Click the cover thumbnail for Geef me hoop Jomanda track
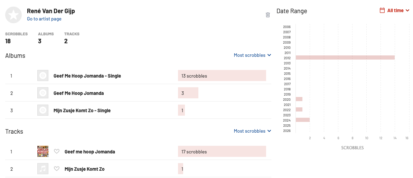 tap(43, 152)
